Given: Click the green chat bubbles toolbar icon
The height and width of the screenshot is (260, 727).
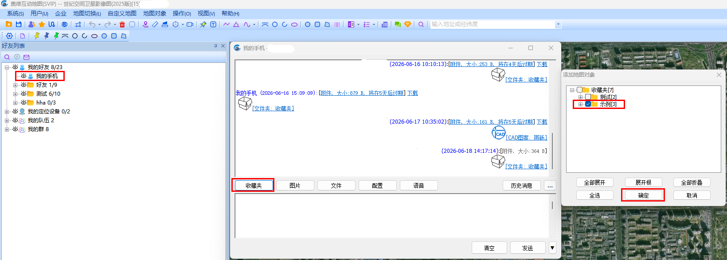Looking at the screenshot, I should pyautogui.click(x=398, y=24).
